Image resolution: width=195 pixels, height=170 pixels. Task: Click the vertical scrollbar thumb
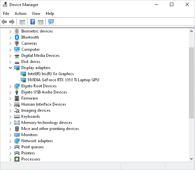click(x=192, y=83)
